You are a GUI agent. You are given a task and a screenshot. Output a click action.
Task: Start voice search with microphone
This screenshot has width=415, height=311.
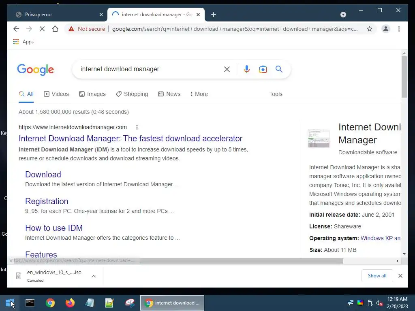click(247, 69)
